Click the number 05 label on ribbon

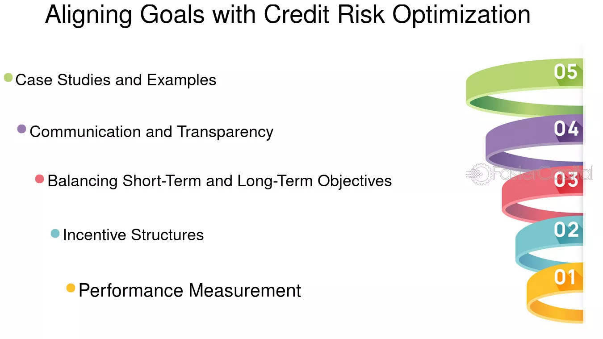565,72
